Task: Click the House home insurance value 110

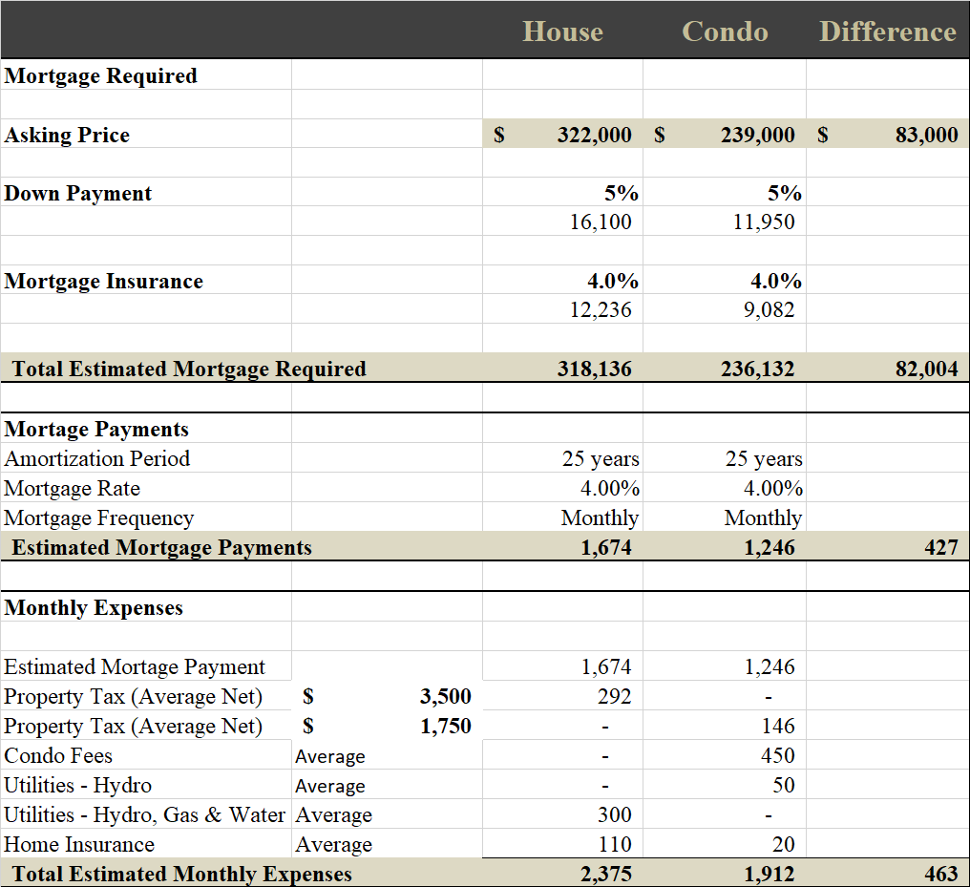Action: click(x=614, y=845)
